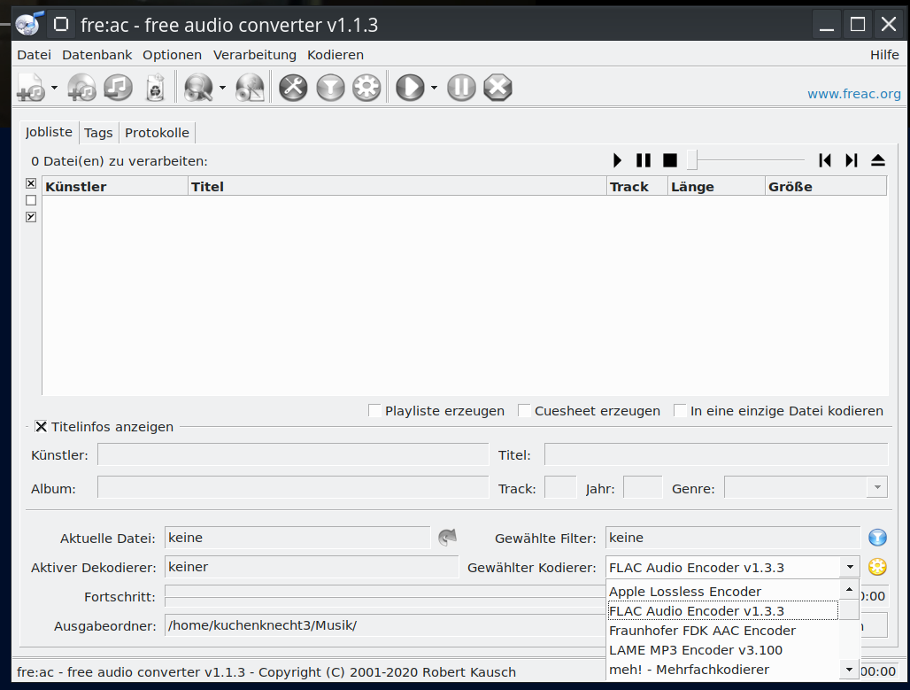Click the skip-file arrow icon next to Aktuelle Datei
The image size is (910, 690).
447,538
